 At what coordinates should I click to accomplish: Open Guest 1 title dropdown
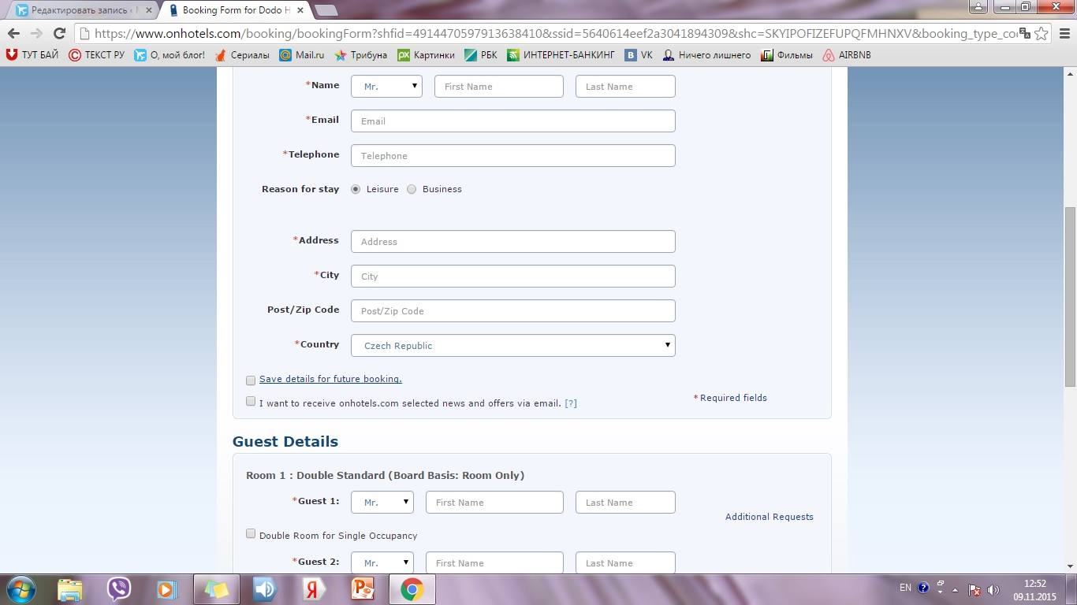coord(382,502)
